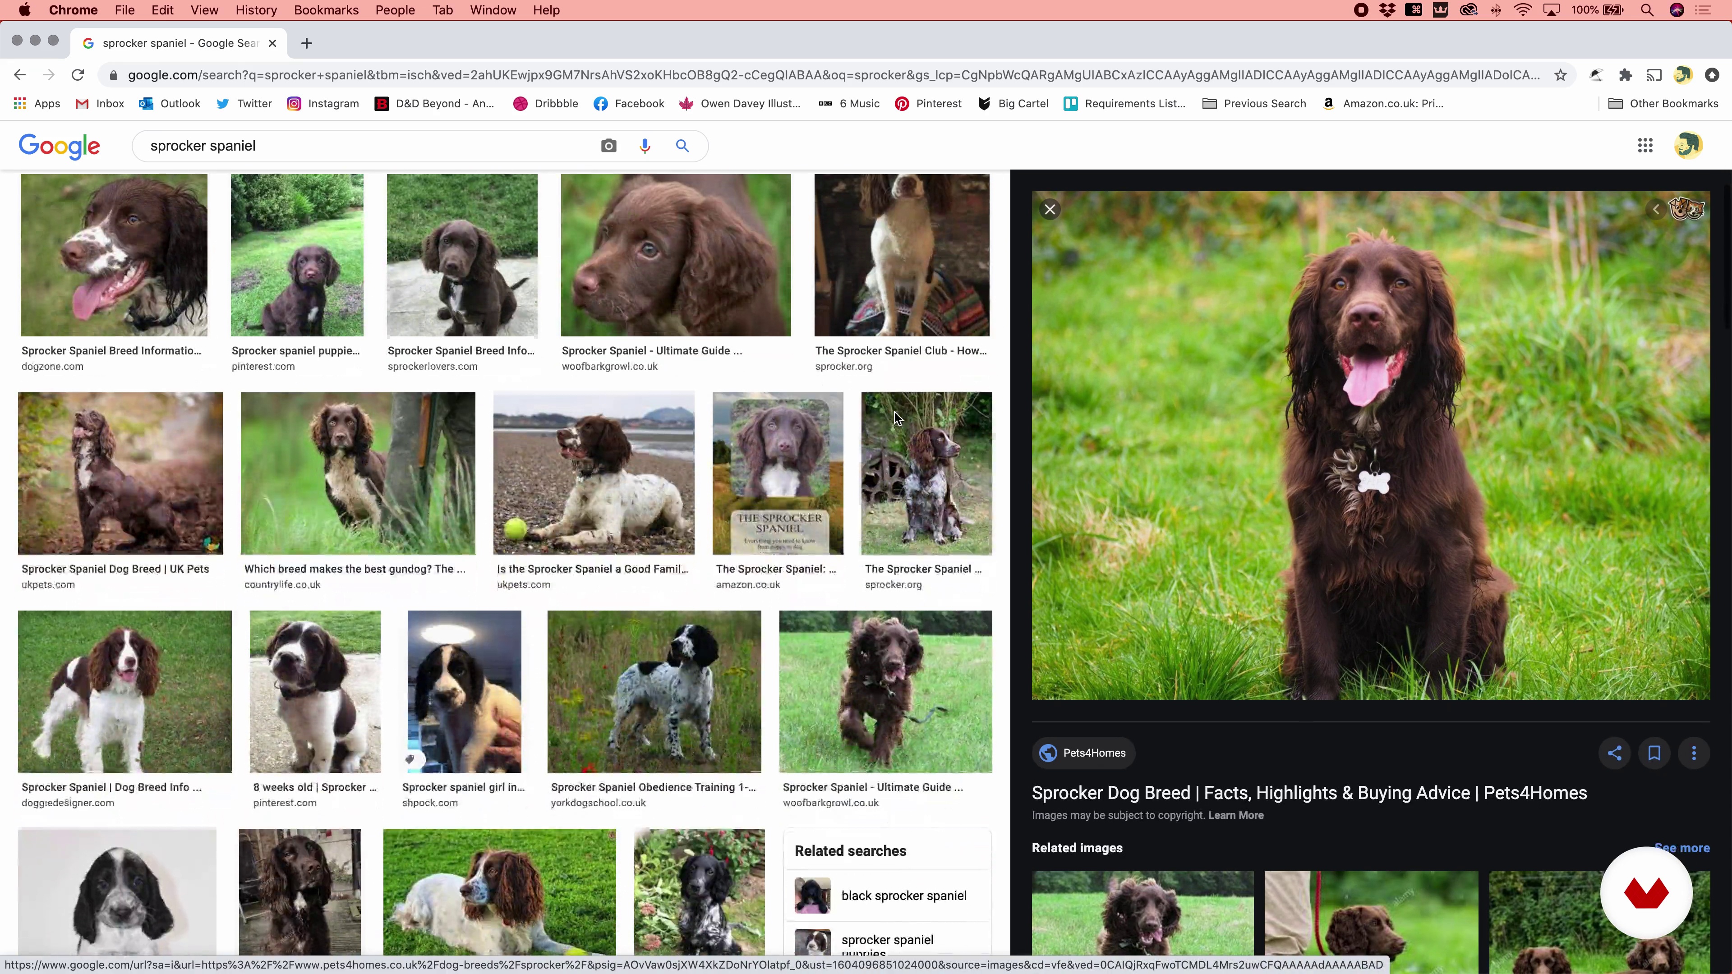Go back in browser history

point(19,74)
